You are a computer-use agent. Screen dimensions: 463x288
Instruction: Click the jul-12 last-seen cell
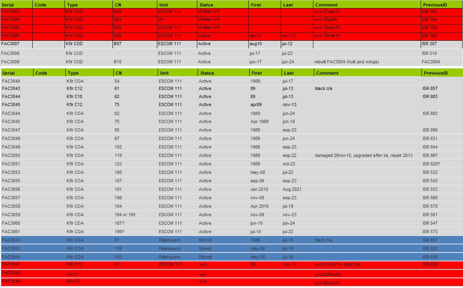(287, 44)
